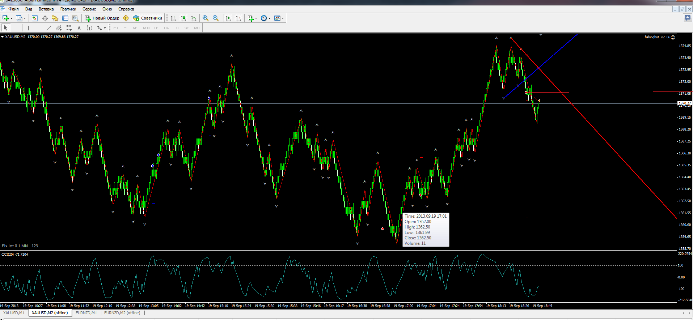This screenshot has width=693, height=320.
Task: Toggle the Data Window crosshair-circle icon
Action: tap(45, 18)
